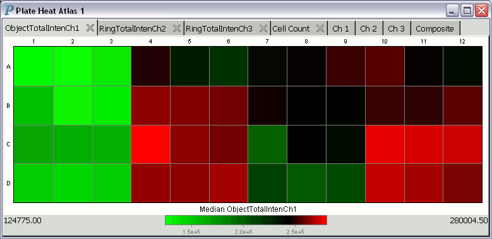The image size is (492, 239).
Task: Select dark green well A6
Action: click(229, 66)
